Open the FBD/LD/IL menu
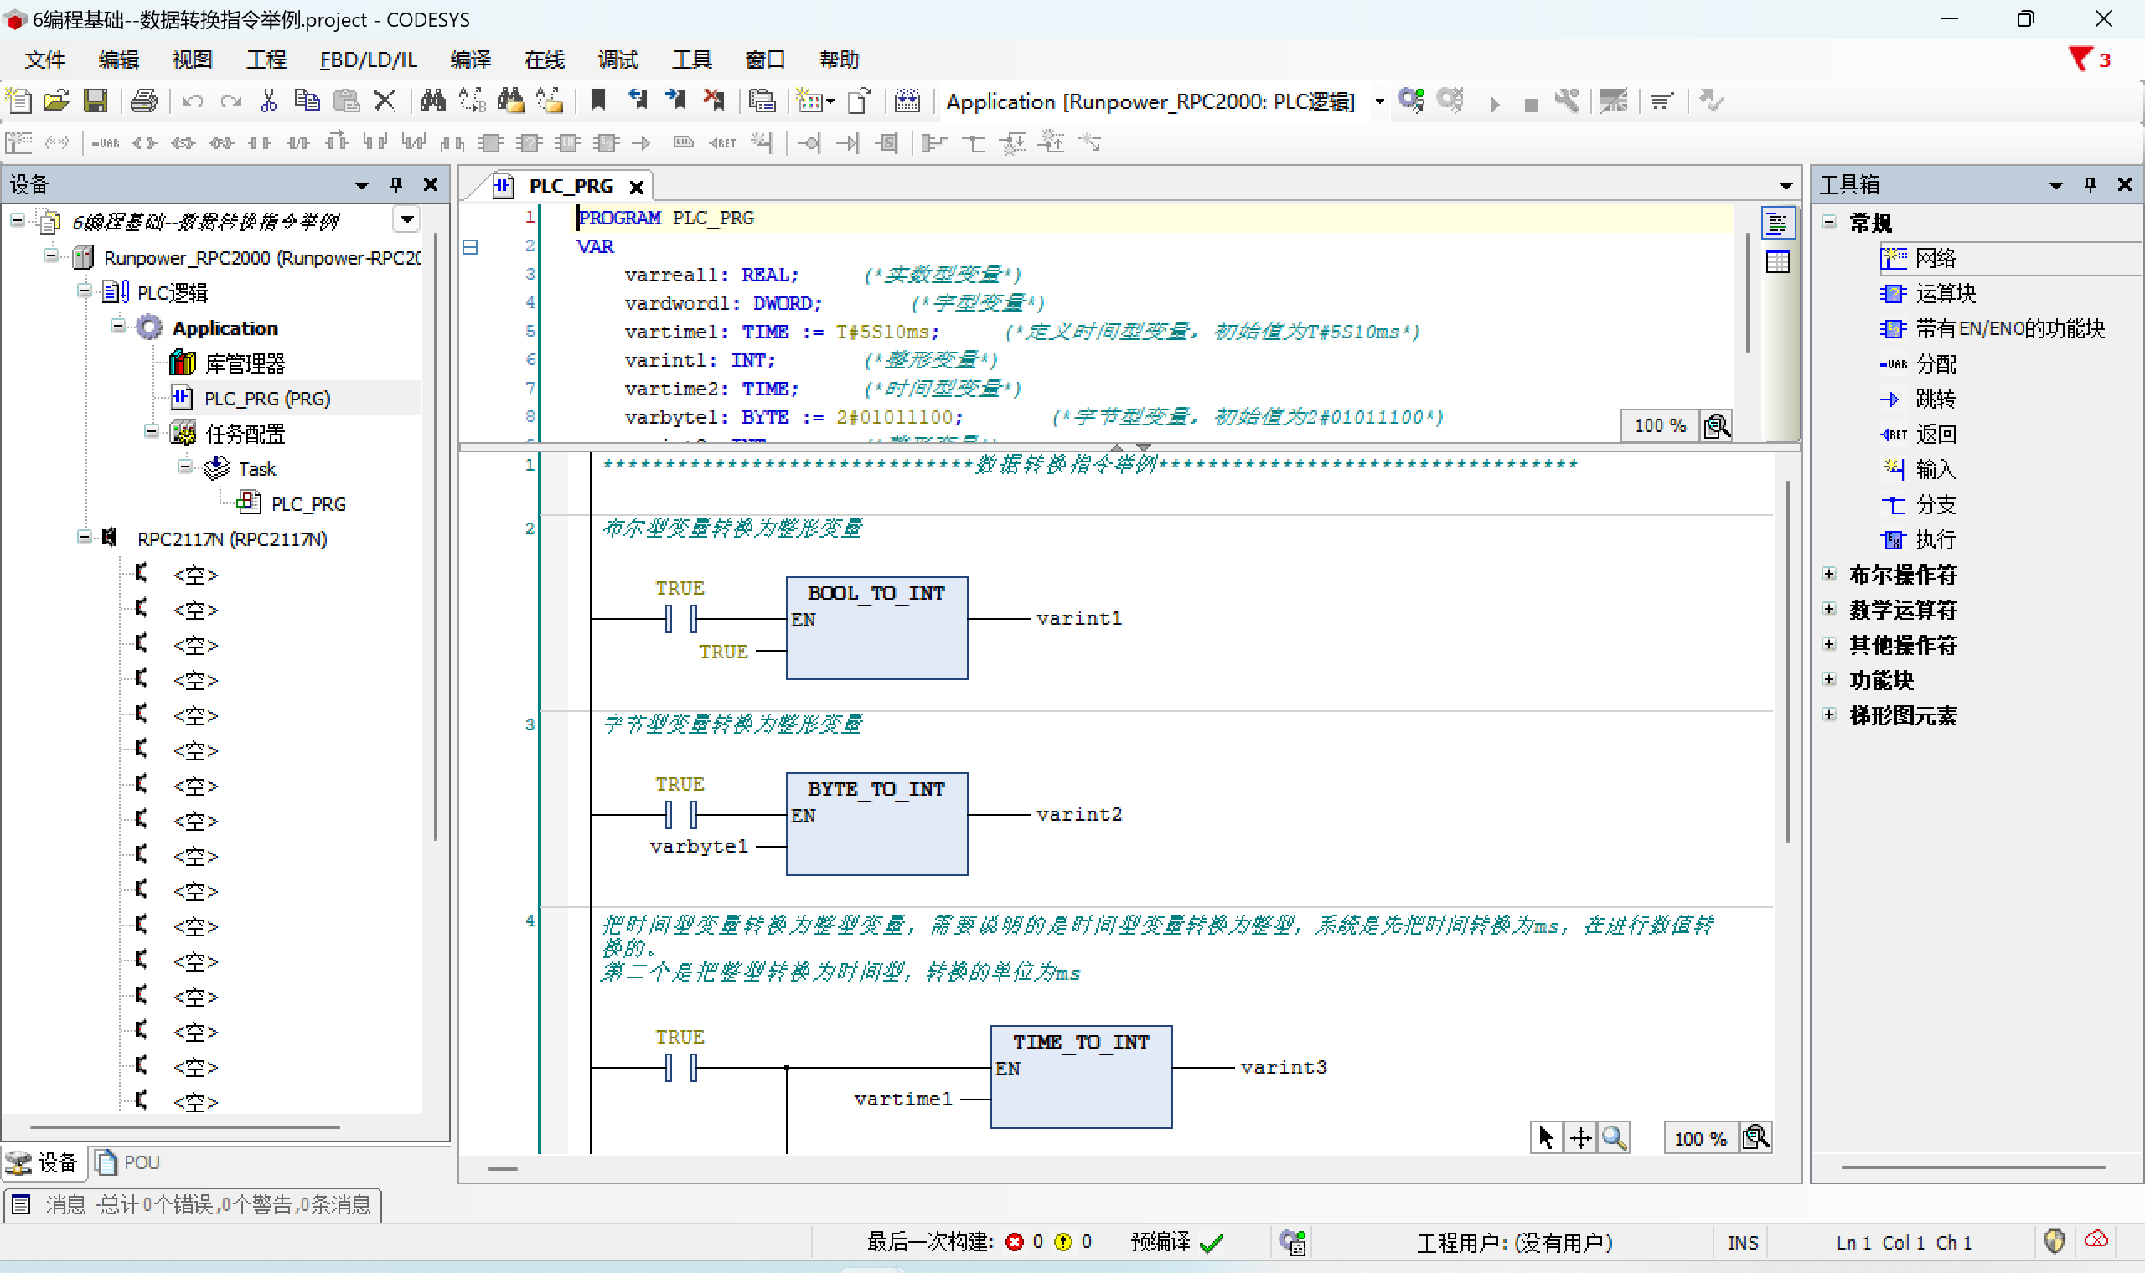Image resolution: width=2145 pixels, height=1273 pixels. point(368,59)
